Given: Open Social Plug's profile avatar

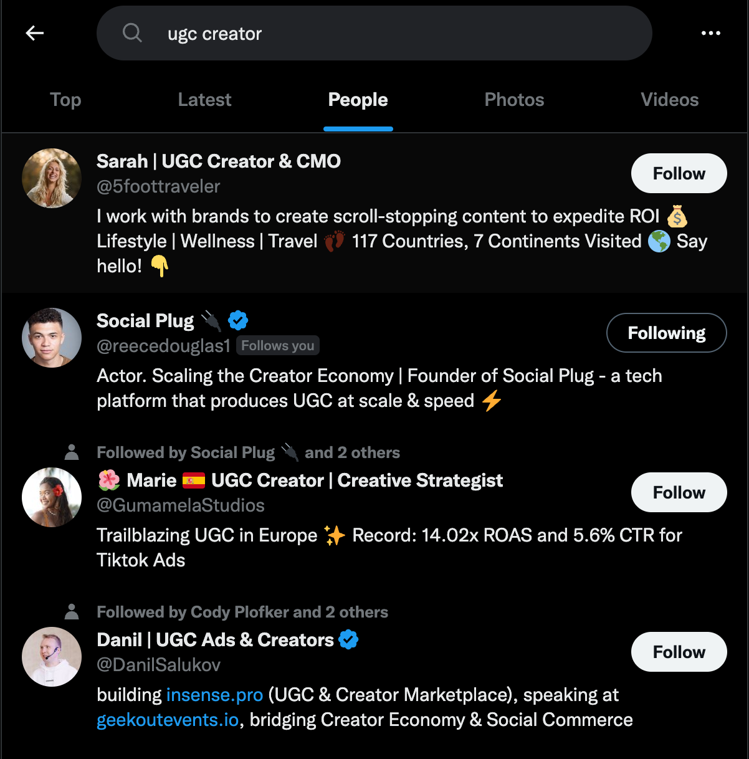Looking at the screenshot, I should coord(52,338).
